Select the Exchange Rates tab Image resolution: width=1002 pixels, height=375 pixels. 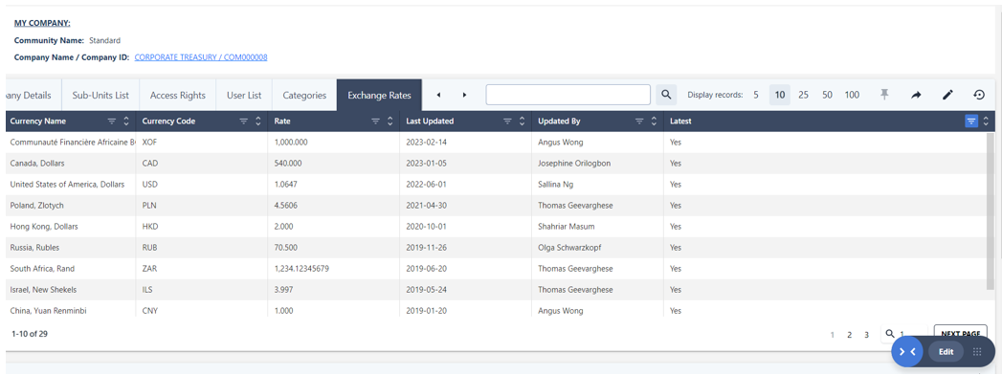pyautogui.click(x=380, y=96)
